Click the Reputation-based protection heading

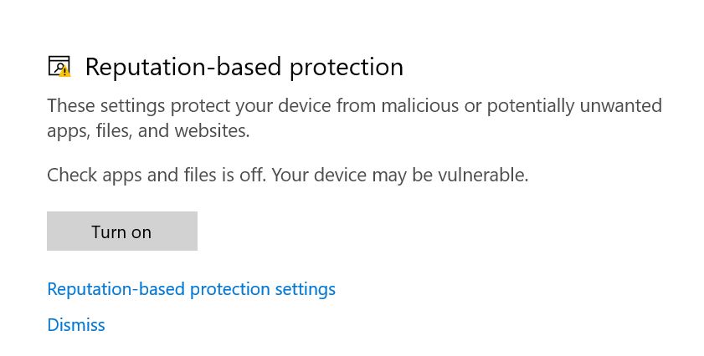click(x=244, y=67)
